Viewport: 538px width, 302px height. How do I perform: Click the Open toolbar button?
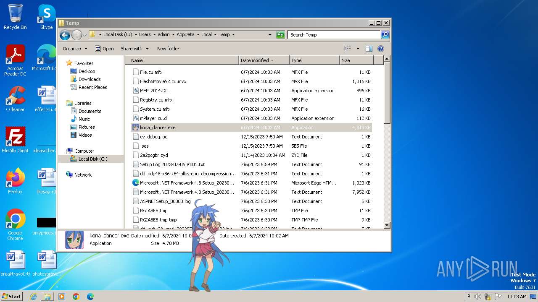(x=104, y=49)
